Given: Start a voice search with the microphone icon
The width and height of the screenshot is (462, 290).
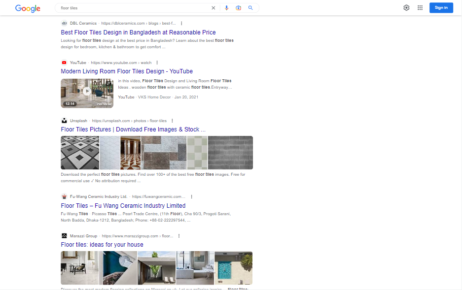Looking at the screenshot, I should point(227,8).
